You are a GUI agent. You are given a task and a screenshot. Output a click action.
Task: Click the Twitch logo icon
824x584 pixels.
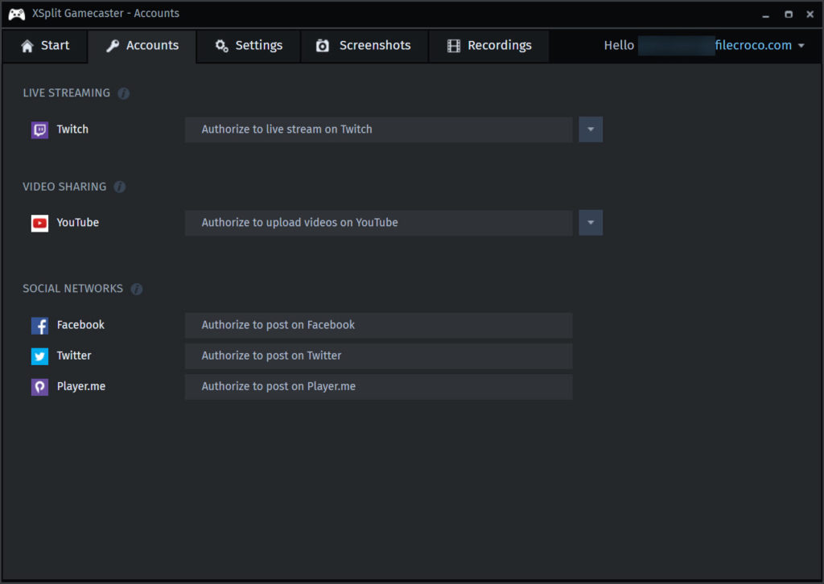39,130
